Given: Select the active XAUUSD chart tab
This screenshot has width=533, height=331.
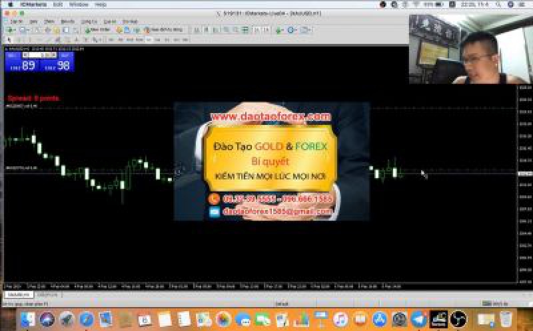Looking at the screenshot, I should click(x=19, y=294).
